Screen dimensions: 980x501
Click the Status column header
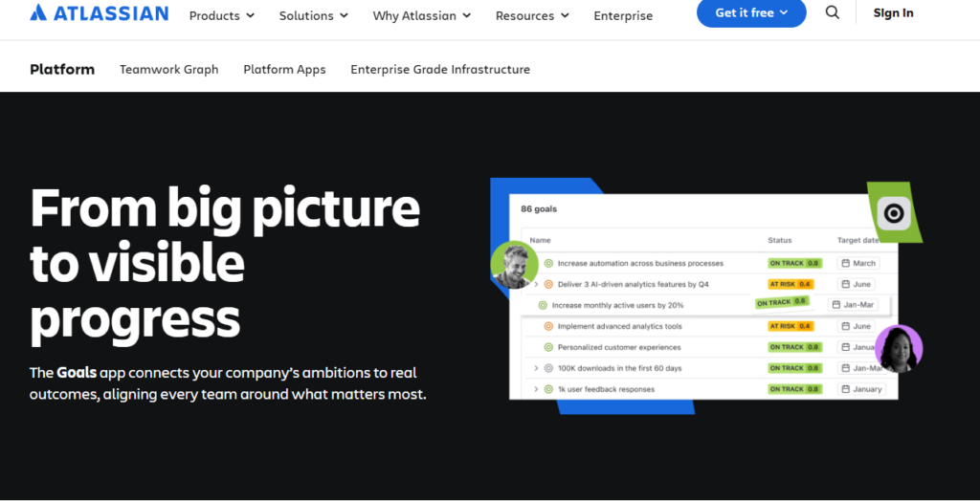point(780,241)
